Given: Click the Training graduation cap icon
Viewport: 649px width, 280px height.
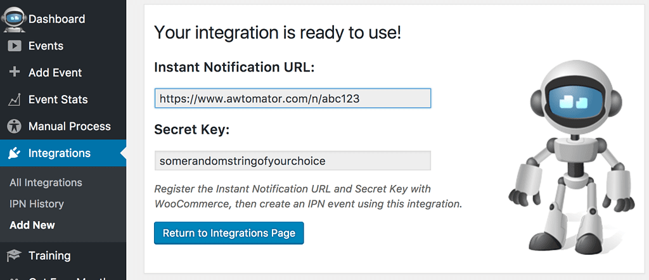Looking at the screenshot, I should click(15, 255).
